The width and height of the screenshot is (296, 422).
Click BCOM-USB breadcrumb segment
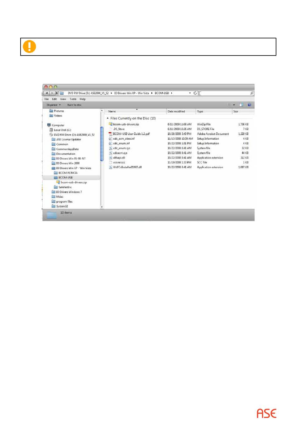[162, 93]
